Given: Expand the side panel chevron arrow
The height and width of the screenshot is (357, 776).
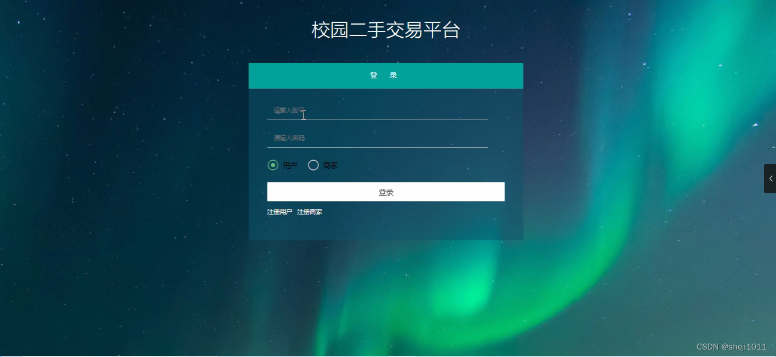Looking at the screenshot, I should pos(771,178).
